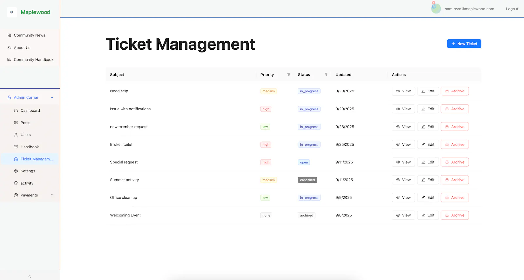The height and width of the screenshot is (280, 524).
Task: Click eye icon in Welcoming Event row
Action: [398, 215]
